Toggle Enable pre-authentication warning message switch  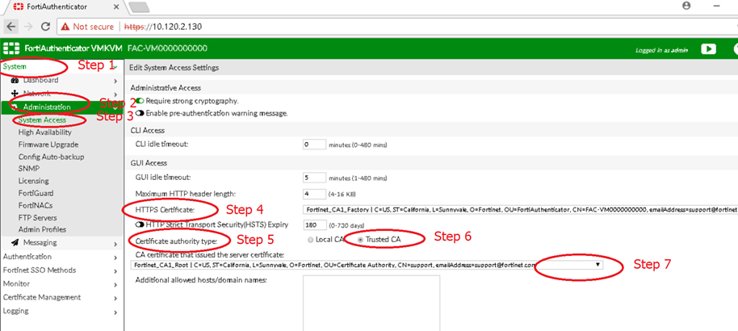pos(140,113)
